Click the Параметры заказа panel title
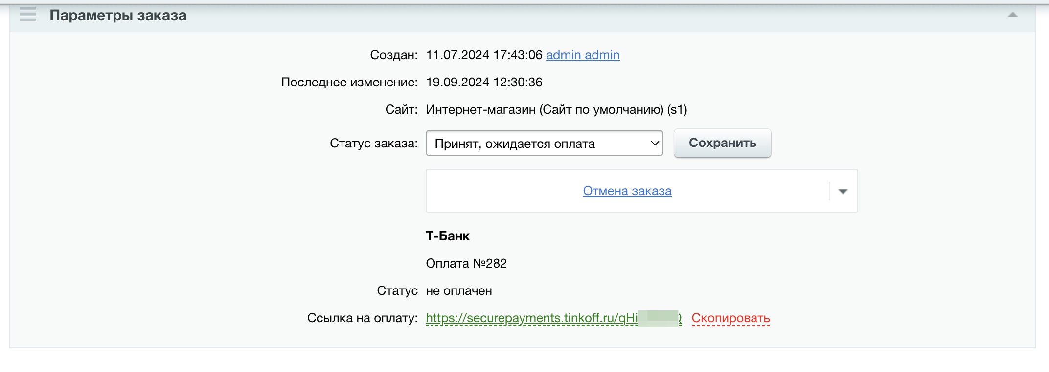The height and width of the screenshot is (372, 1049). (x=118, y=16)
